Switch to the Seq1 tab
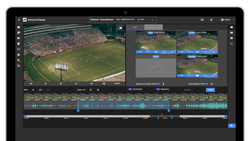The width and height of the screenshot is (250, 141). (x=135, y=27)
